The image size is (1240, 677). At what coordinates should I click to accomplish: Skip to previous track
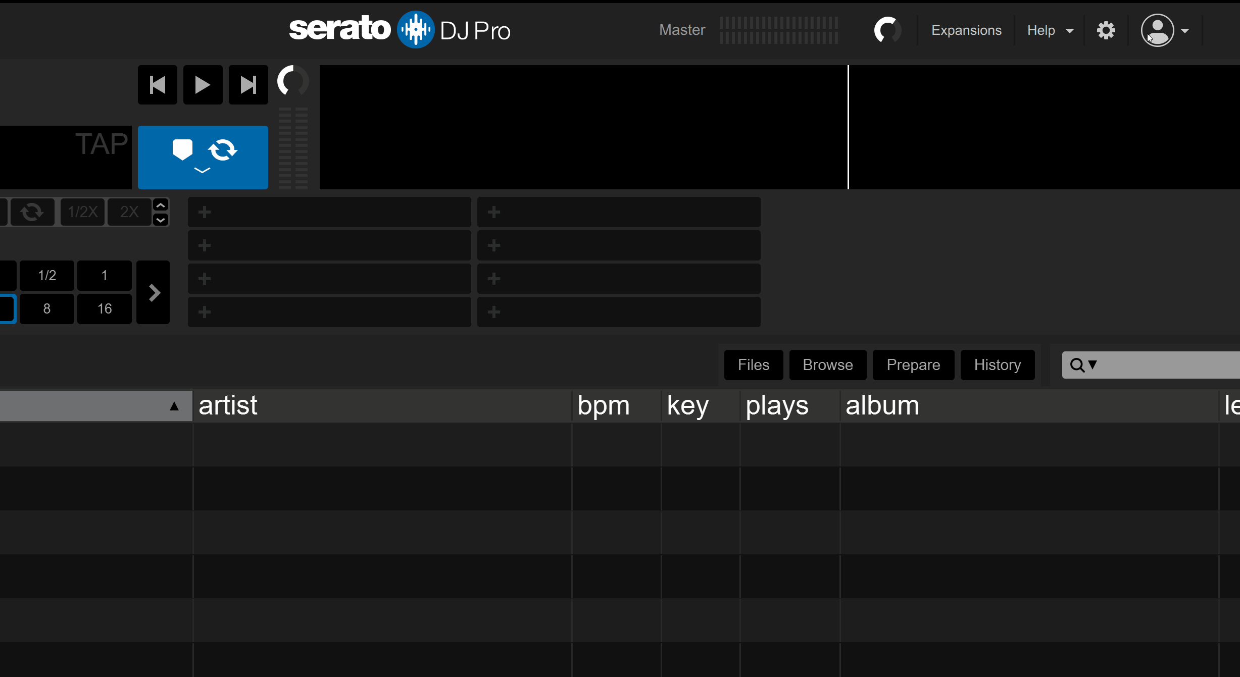[x=158, y=85]
